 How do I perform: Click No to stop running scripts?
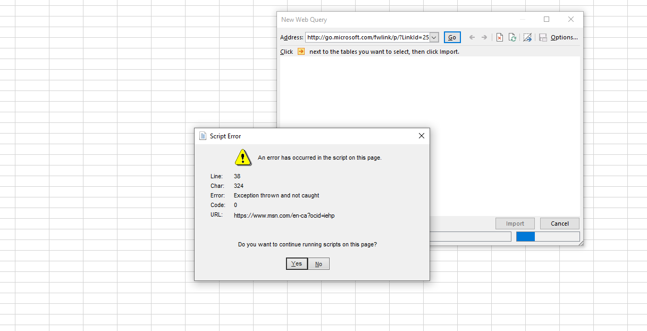pos(318,263)
